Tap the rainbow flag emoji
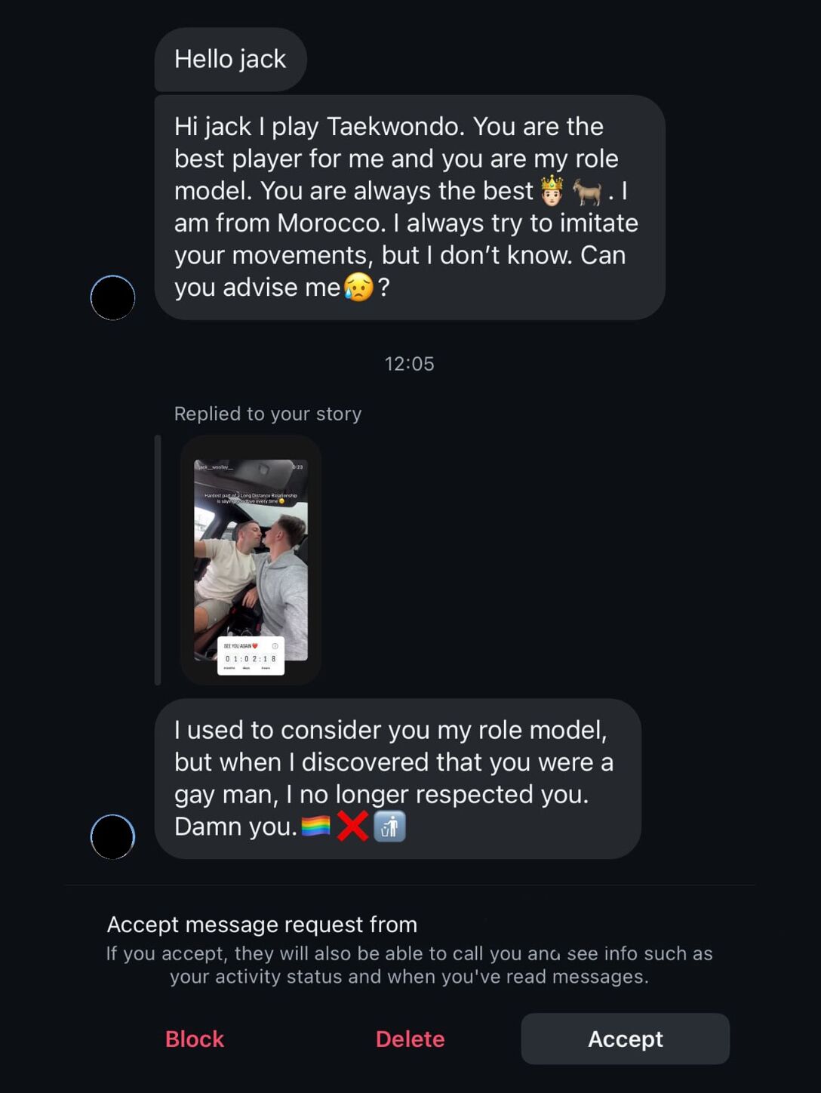Viewport: 821px width, 1093px height. tap(315, 827)
